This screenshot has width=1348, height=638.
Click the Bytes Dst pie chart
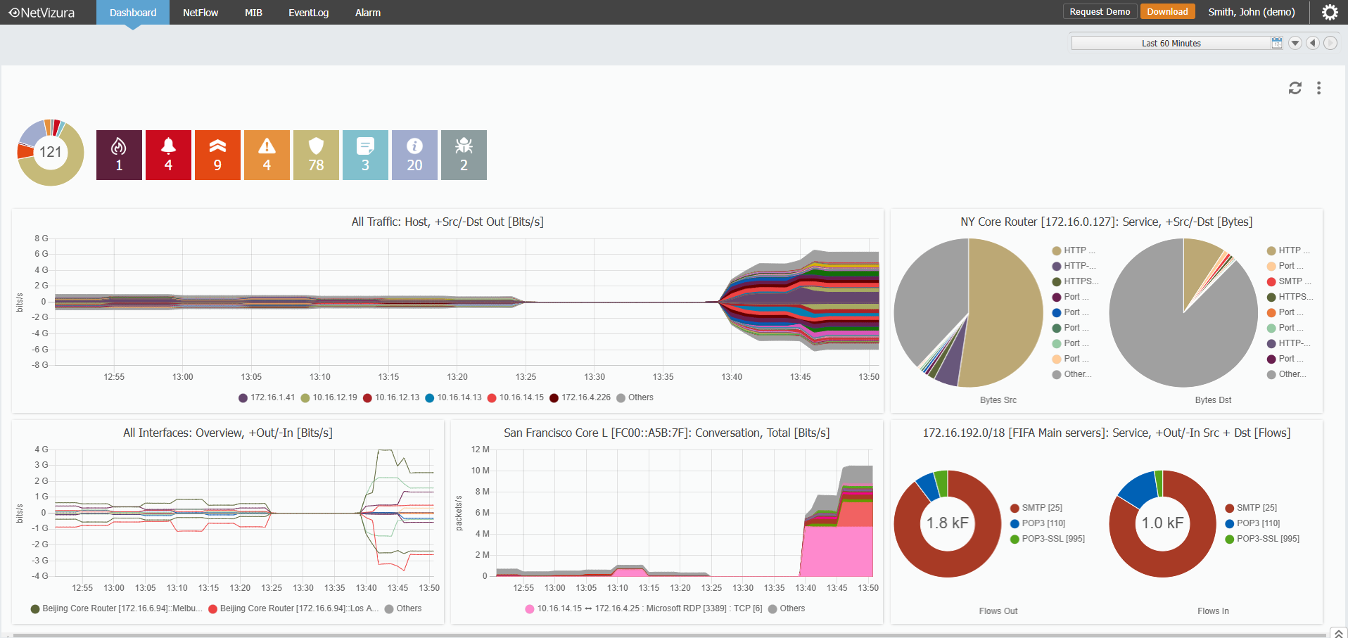(x=1183, y=313)
